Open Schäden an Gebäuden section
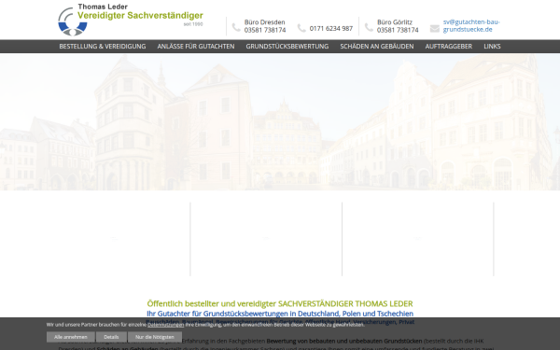 (x=377, y=46)
